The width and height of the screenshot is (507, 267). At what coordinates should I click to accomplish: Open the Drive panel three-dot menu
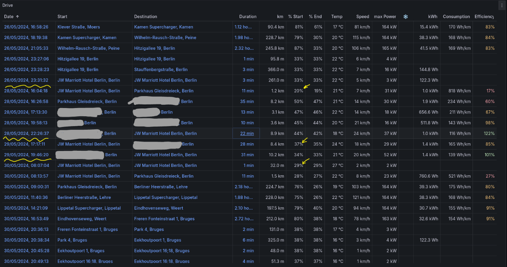(502, 5)
